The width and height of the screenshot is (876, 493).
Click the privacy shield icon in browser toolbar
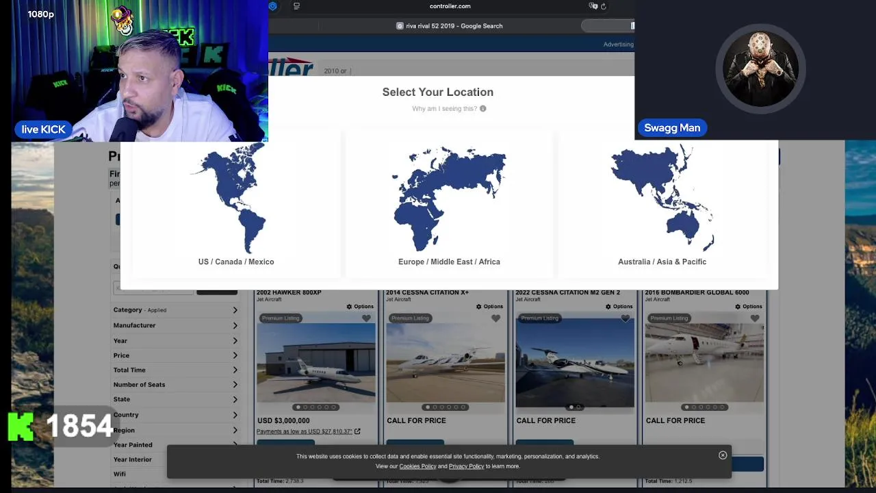pyautogui.click(x=272, y=6)
